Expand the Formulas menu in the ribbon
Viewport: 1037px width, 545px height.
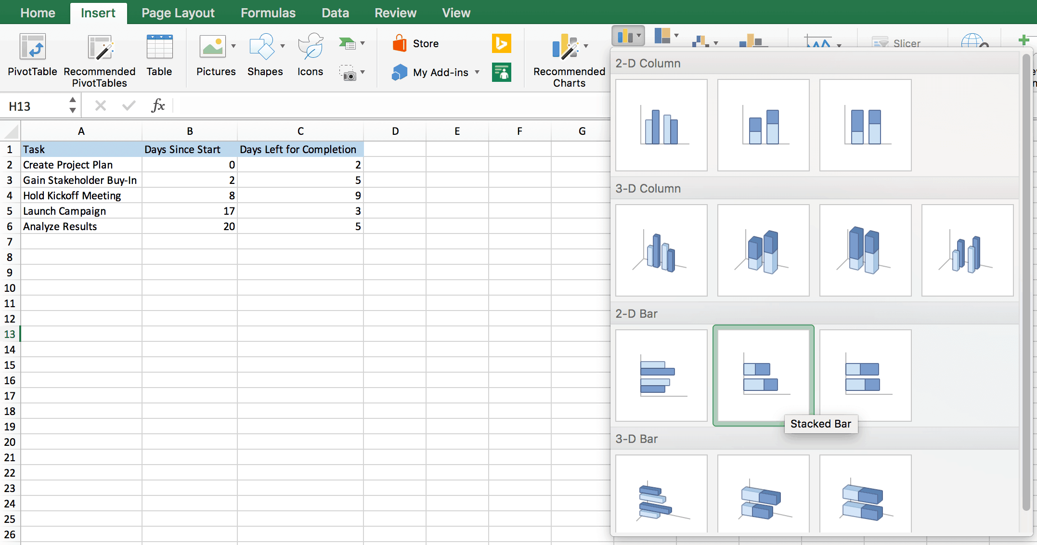(x=268, y=13)
